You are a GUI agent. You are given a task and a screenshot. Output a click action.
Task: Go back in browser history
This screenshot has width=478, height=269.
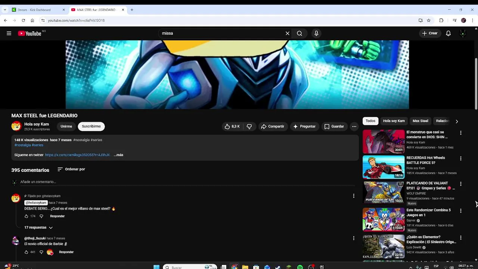[5, 21]
